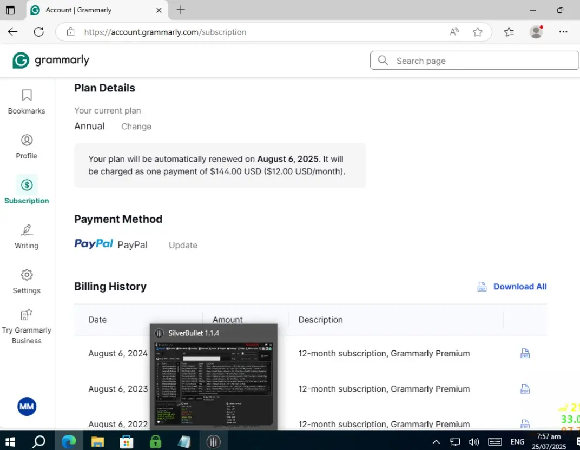Open browser Settings and more menu

pos(563,32)
